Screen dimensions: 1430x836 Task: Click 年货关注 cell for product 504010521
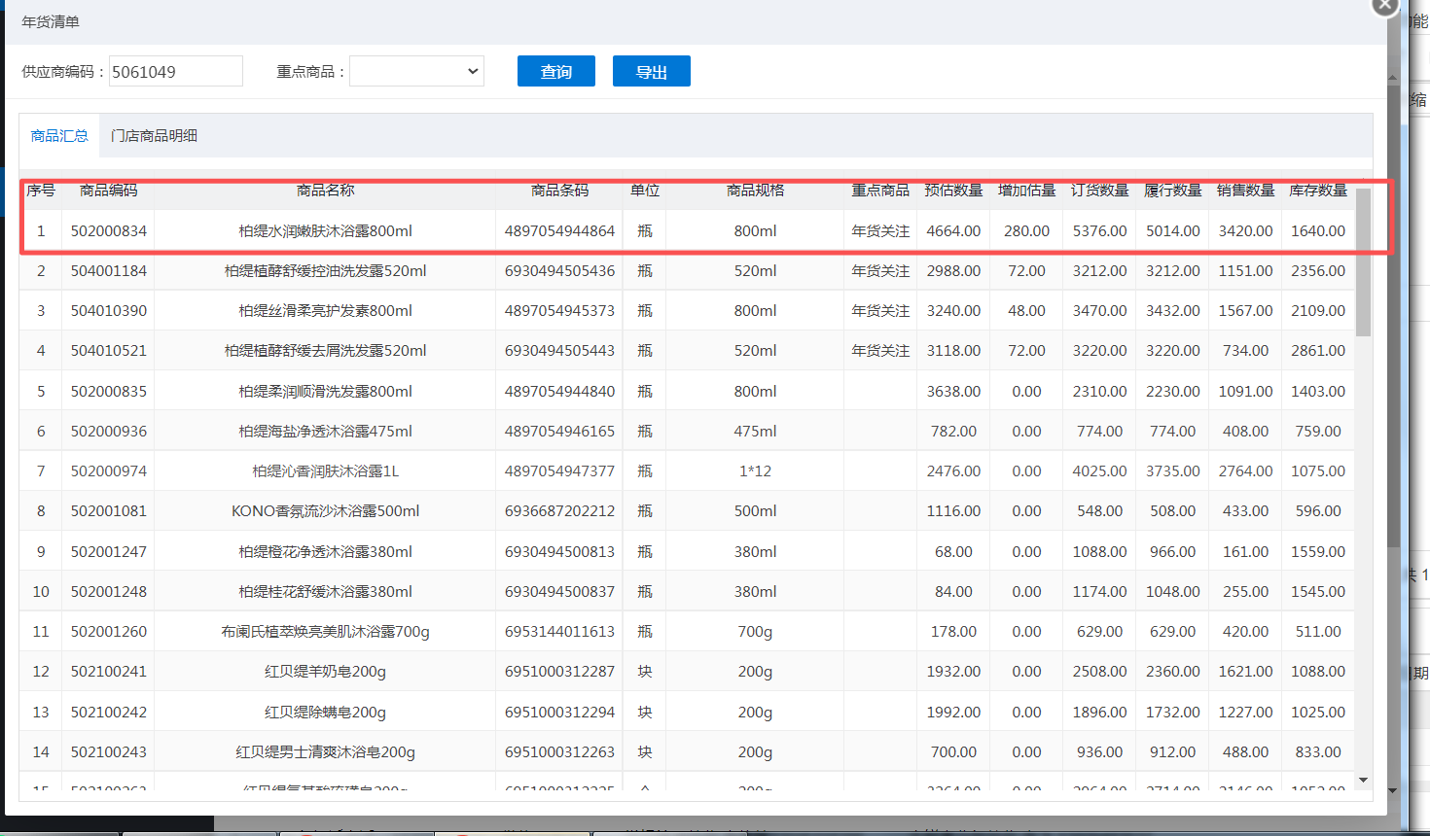click(x=879, y=351)
